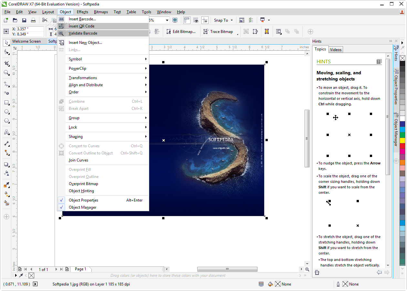Viewport: 407px width, 291px height.
Task: Select the Crop tool
Action: 6,64
